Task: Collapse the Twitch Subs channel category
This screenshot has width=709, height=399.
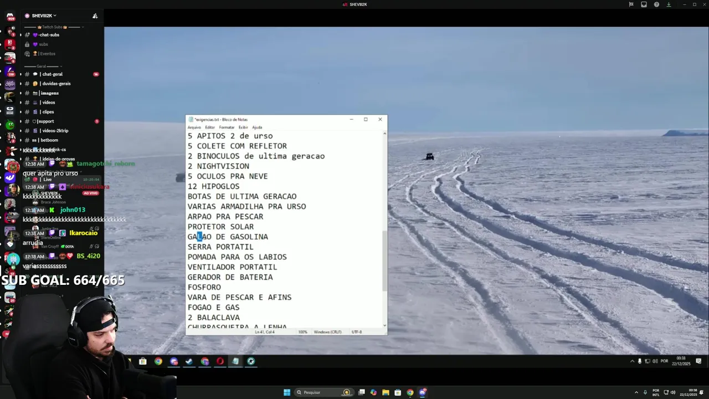Action: click(53, 27)
